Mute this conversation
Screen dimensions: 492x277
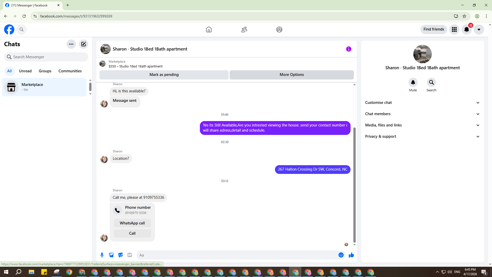[x=413, y=83]
